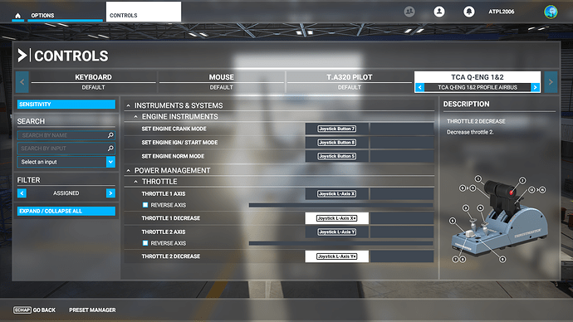Toggle Reverse Axis for Throttle 2

(145, 243)
